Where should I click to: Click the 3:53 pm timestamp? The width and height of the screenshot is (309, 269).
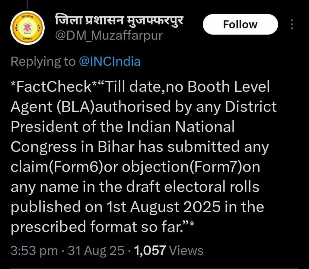34,250
